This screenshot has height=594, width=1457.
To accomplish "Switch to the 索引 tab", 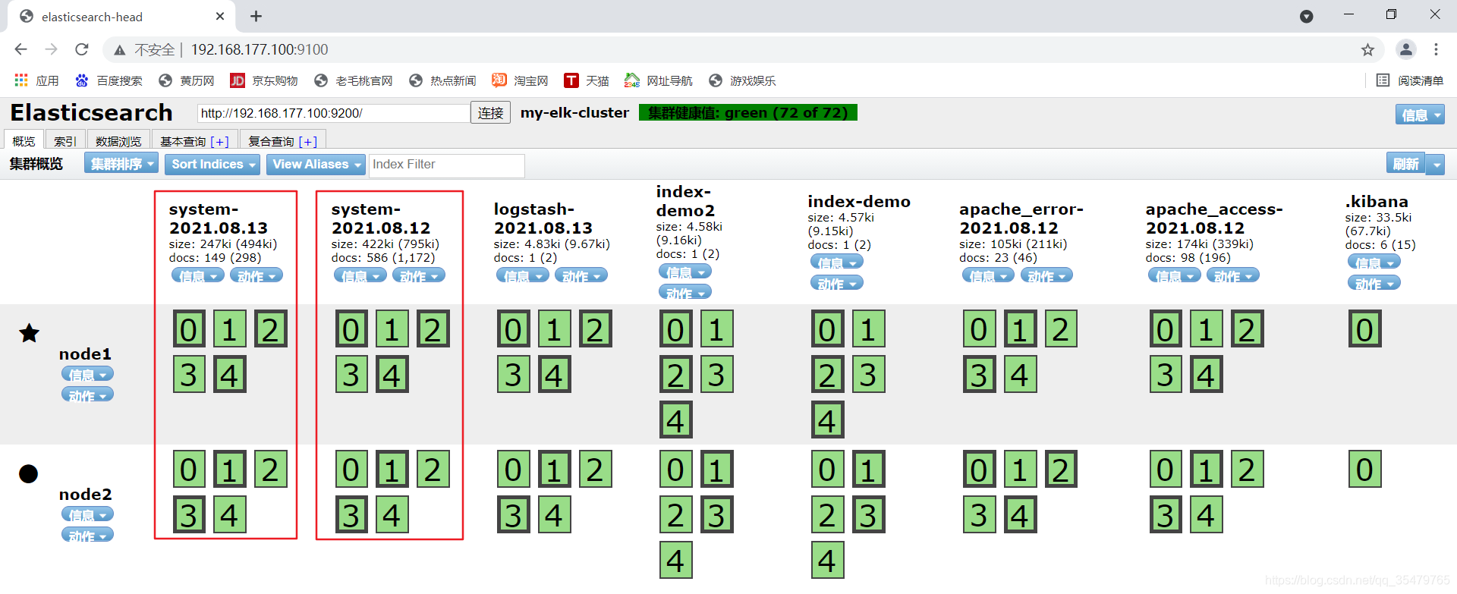I will coord(65,140).
